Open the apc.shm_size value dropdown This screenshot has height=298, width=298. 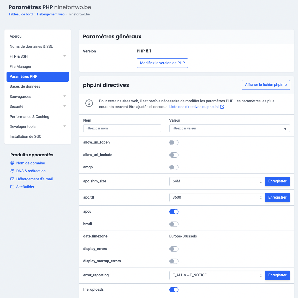click(217, 181)
